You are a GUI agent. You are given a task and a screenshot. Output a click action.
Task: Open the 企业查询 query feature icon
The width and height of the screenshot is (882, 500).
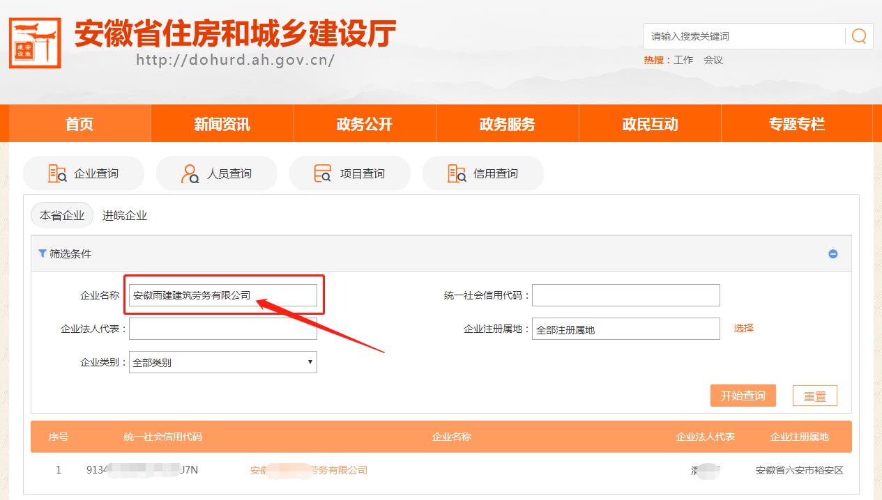pyautogui.click(x=59, y=173)
